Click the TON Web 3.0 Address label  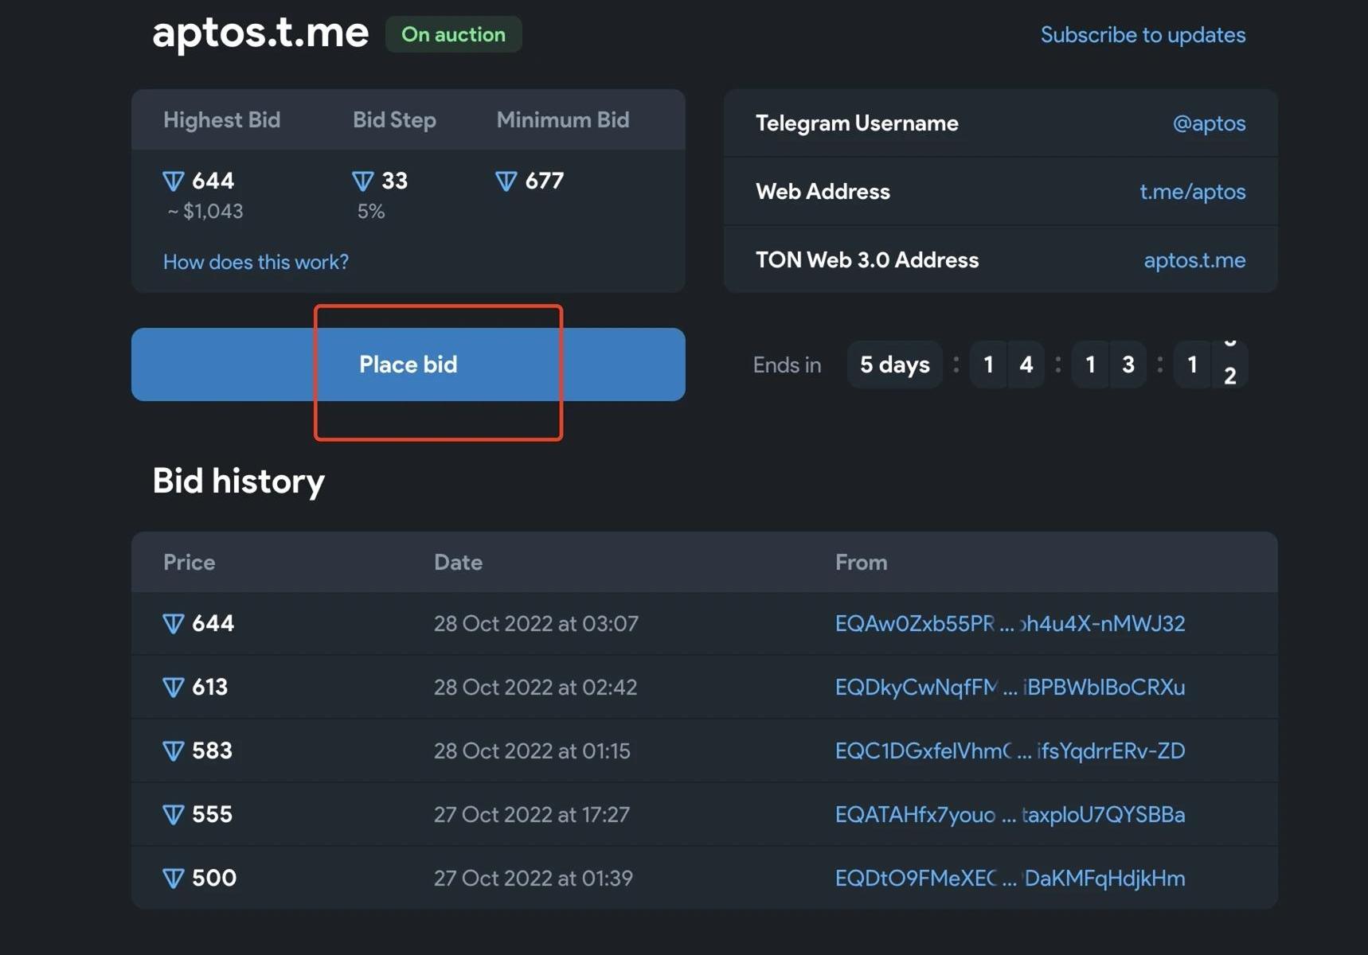tap(867, 260)
